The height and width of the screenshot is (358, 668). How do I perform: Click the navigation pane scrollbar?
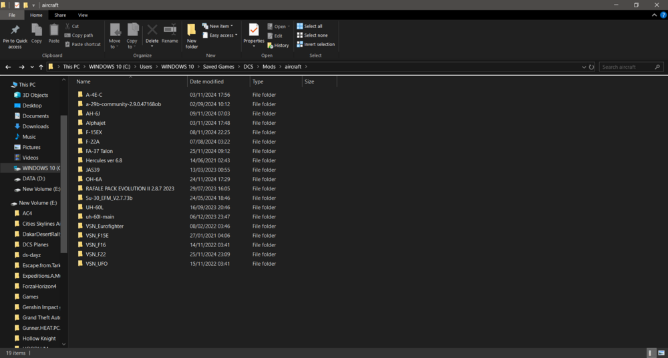tap(63, 184)
